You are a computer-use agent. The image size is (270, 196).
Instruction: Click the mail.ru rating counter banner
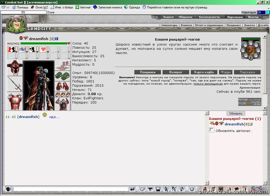tap(250, 102)
